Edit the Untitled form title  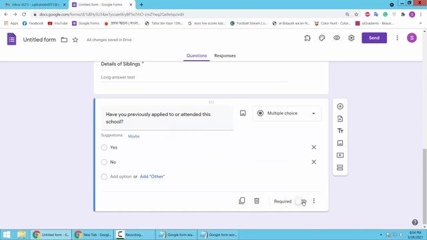click(x=39, y=40)
